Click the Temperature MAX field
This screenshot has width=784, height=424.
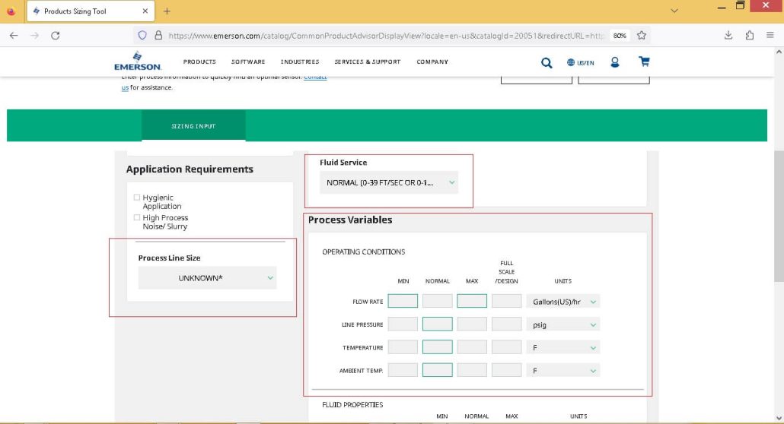(x=471, y=346)
